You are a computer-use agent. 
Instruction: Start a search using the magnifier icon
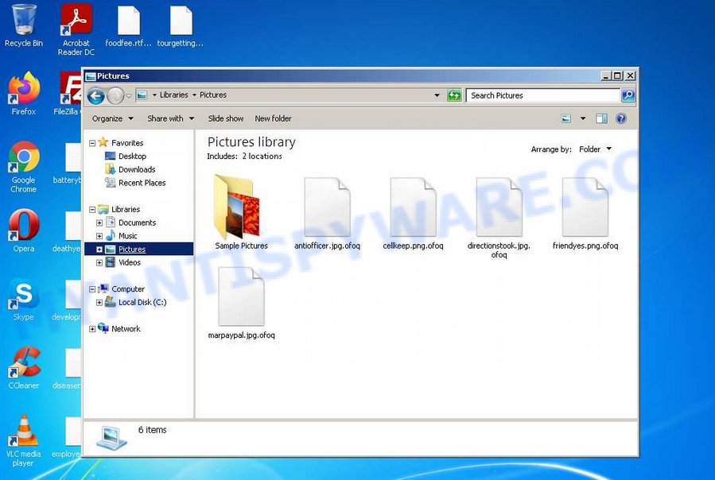(628, 95)
